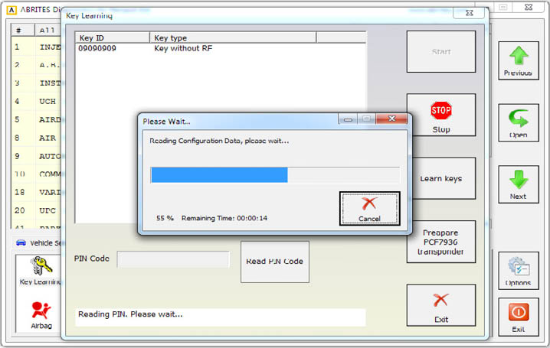
Task: Open the Airbag function icon
Action: [41, 315]
